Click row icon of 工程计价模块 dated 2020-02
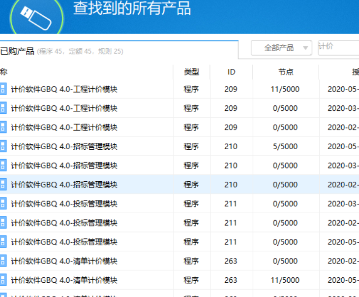 point(3,127)
